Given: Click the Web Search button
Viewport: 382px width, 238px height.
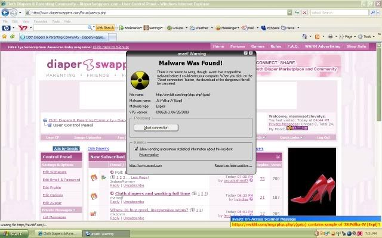Looking at the screenshot, I should [105, 28].
